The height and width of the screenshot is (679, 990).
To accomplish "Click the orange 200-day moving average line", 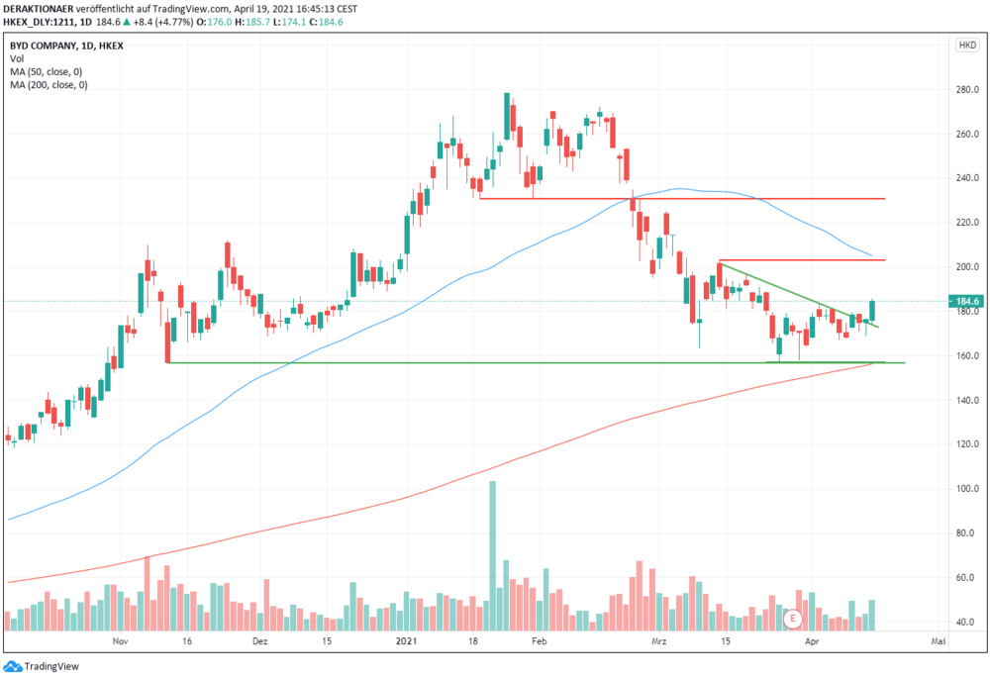I will pos(442,487).
